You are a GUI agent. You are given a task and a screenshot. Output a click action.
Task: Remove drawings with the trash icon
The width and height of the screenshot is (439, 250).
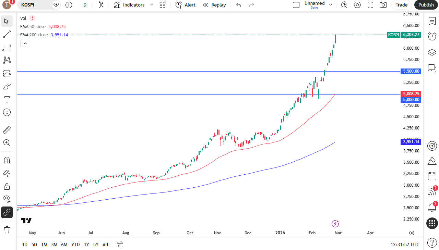[7, 229]
